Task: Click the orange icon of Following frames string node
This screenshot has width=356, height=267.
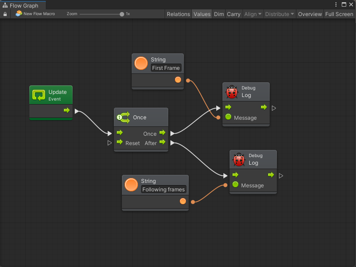Action: (x=131, y=185)
